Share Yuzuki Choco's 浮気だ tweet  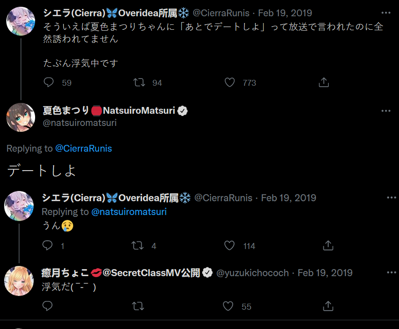[x=328, y=306]
